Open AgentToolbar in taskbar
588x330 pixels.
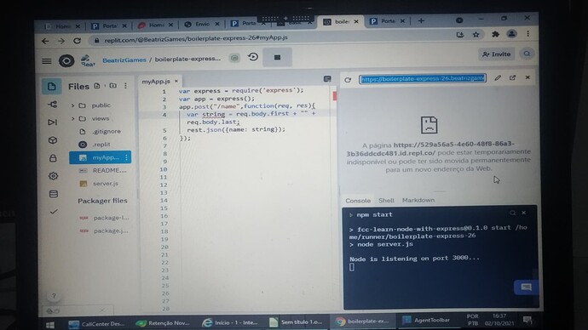[x=427, y=321]
